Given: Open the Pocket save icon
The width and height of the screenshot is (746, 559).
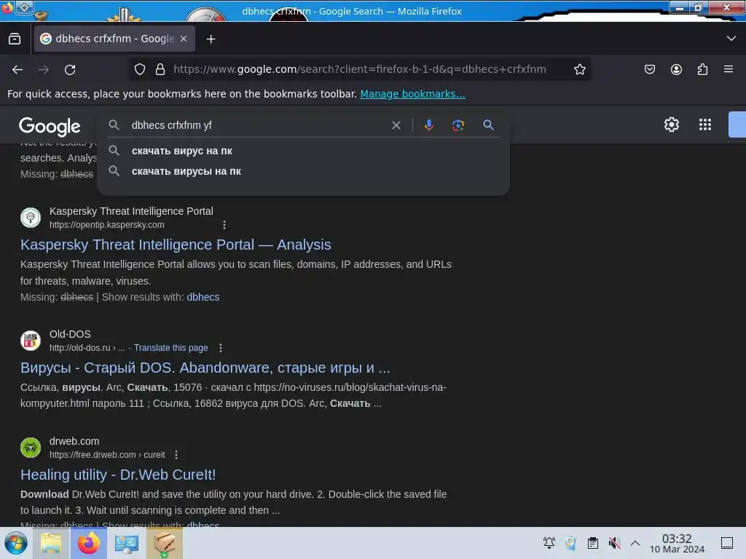Looking at the screenshot, I should (649, 69).
